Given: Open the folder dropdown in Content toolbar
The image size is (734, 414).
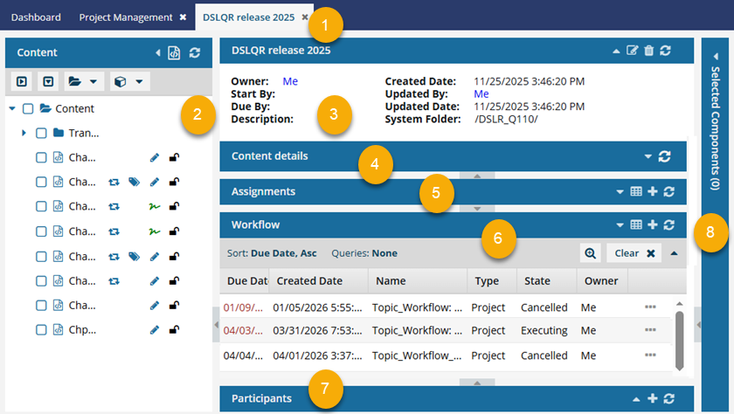Looking at the screenshot, I should point(81,81).
